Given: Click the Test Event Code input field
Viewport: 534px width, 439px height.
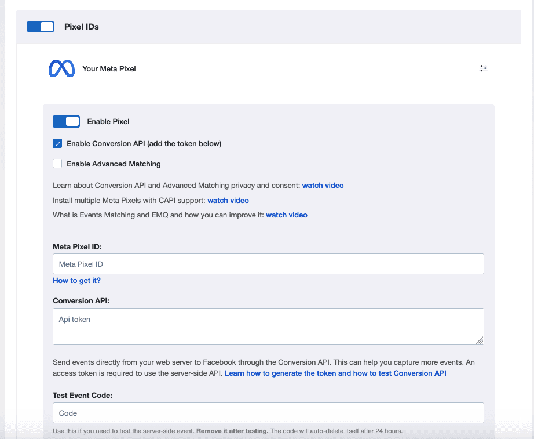Looking at the screenshot, I should coord(268,413).
